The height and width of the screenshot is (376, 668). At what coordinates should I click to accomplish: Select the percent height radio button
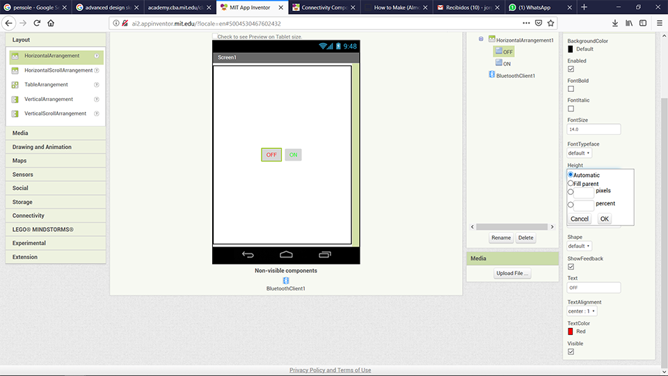tap(571, 205)
